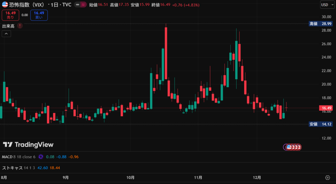Viewport: 336px width, 184px height.
Task: Click the US flag event marker cluster
Action: tap(292, 147)
